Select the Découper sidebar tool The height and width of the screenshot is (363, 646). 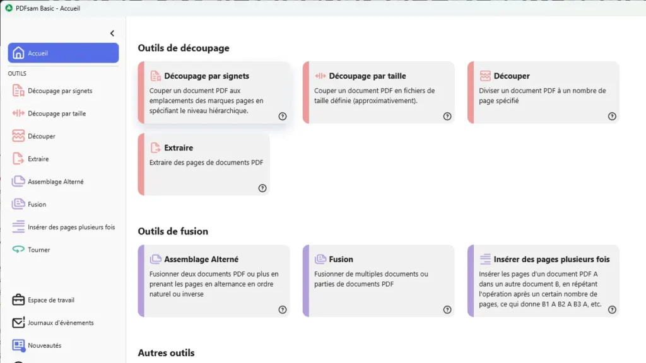point(63,136)
